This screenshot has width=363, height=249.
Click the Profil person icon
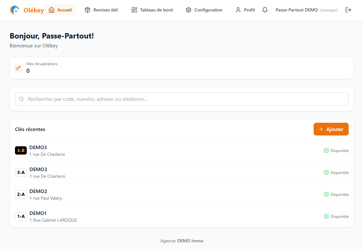[238, 10]
